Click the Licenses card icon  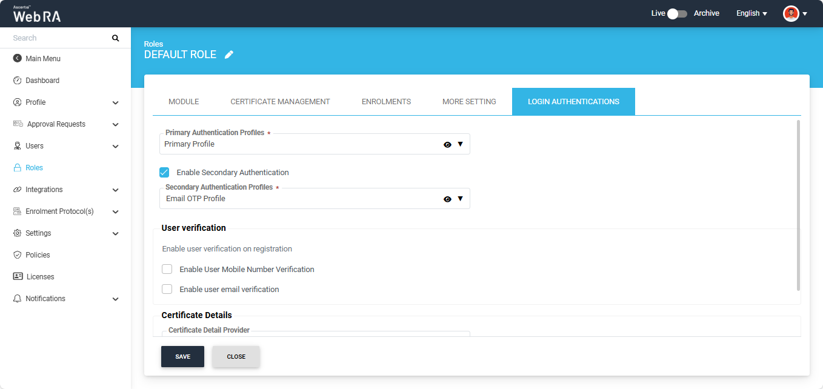point(18,277)
